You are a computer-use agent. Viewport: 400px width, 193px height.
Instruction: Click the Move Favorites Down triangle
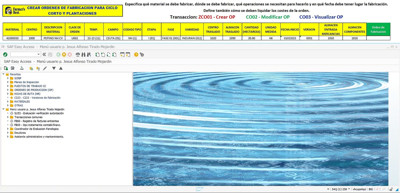(54, 68)
